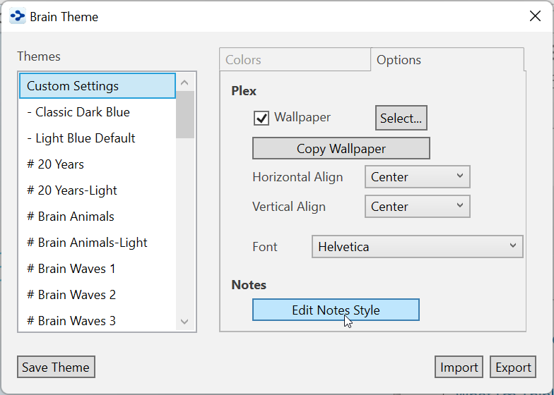The image size is (554, 395).
Task: Click the Select... wallpaper button
Action: 401,119
